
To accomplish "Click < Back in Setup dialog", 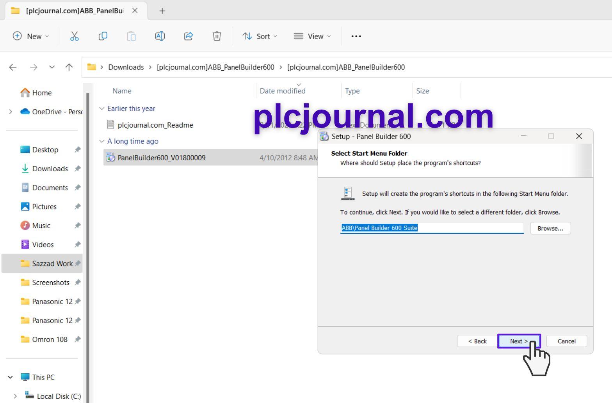I will click(x=477, y=341).
